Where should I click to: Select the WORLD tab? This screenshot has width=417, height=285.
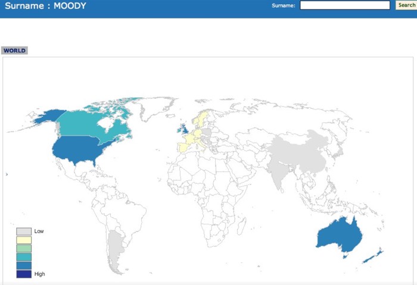14,51
